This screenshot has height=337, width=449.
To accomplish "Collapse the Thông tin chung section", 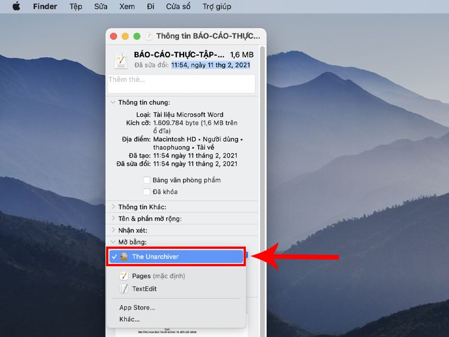I will 113,102.
